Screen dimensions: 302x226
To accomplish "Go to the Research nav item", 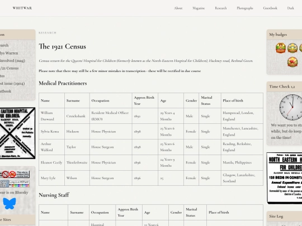I will click(221, 8).
